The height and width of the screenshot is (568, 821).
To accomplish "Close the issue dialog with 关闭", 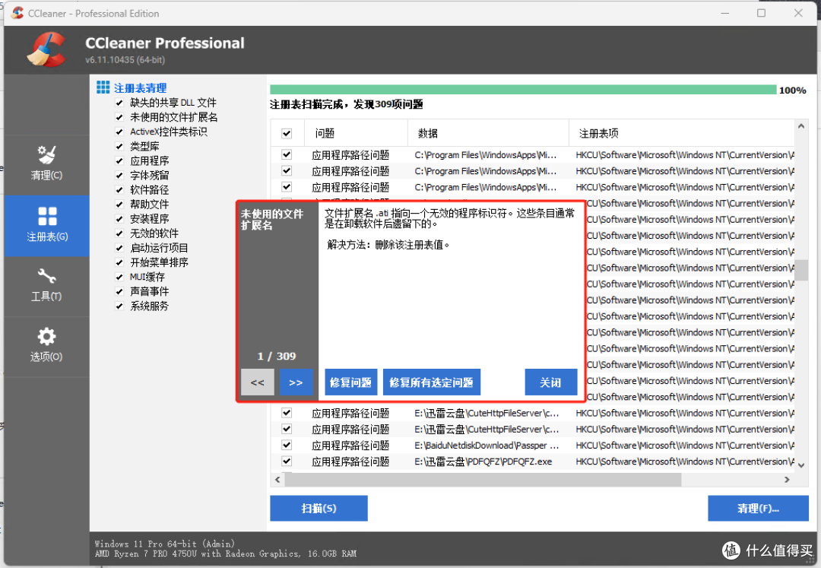I will pos(551,382).
